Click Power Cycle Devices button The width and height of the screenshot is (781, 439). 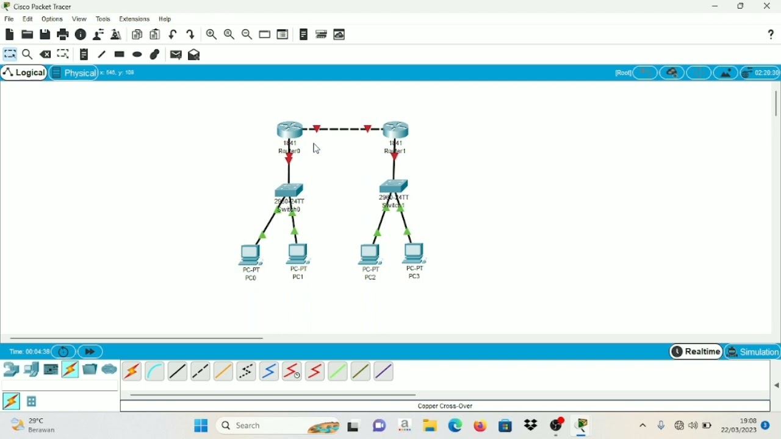(63, 352)
